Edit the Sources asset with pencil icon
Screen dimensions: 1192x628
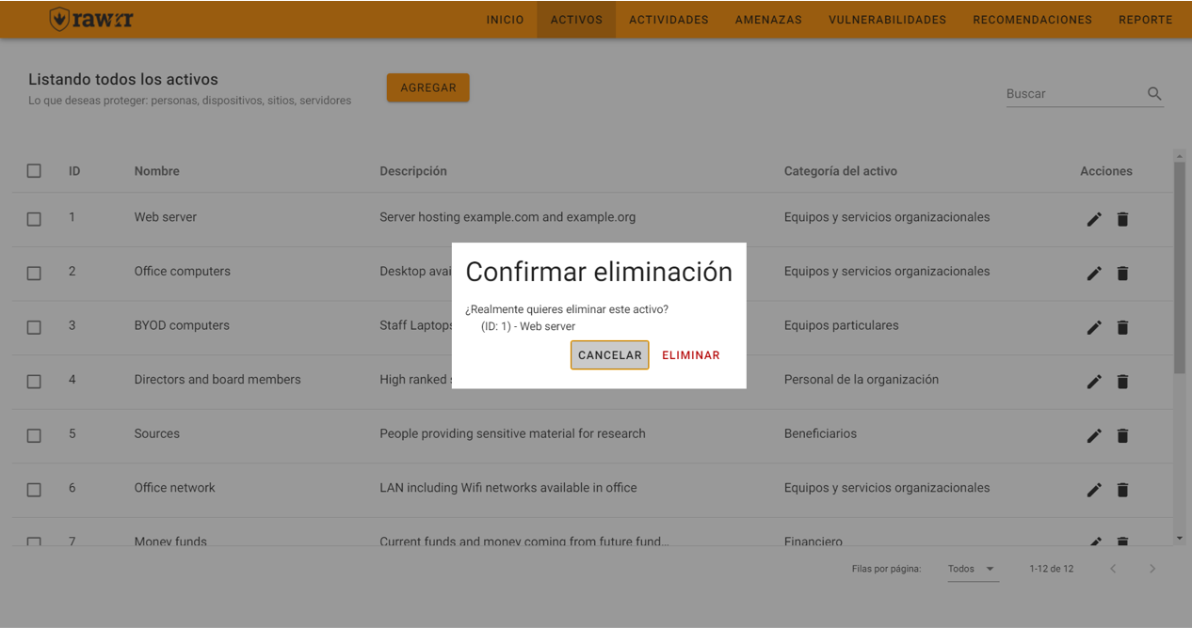(x=1093, y=435)
